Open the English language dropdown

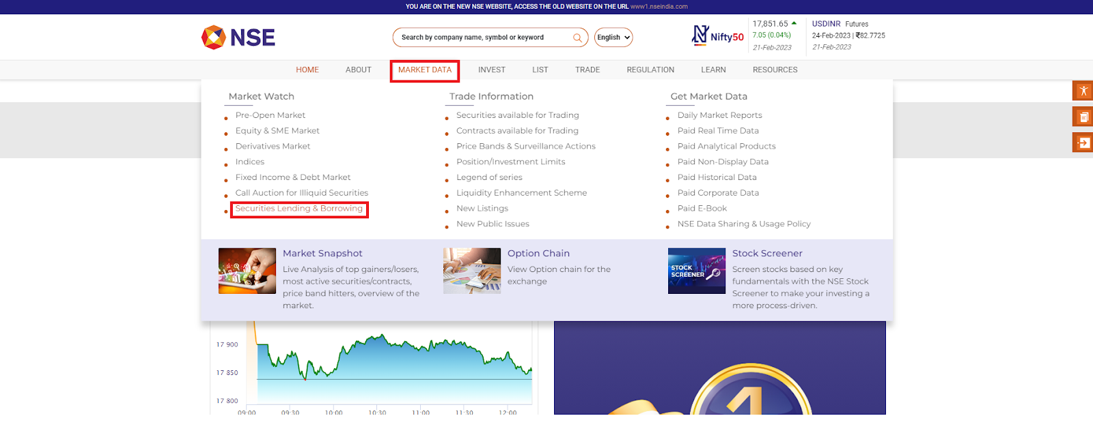(613, 38)
